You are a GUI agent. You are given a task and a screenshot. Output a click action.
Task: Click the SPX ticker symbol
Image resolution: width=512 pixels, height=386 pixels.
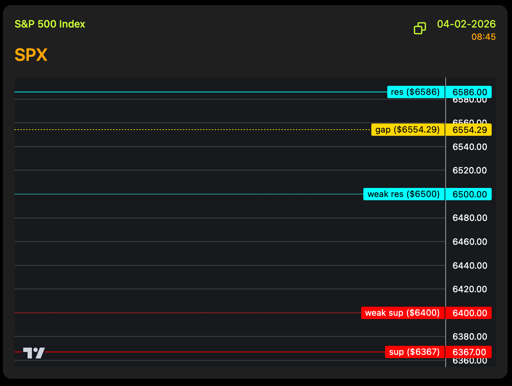click(31, 55)
